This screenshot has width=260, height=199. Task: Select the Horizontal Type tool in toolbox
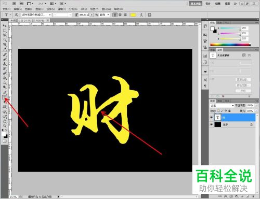click(x=5, y=97)
